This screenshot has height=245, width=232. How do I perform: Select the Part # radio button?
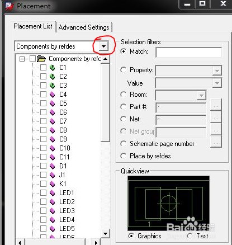tap(123, 107)
